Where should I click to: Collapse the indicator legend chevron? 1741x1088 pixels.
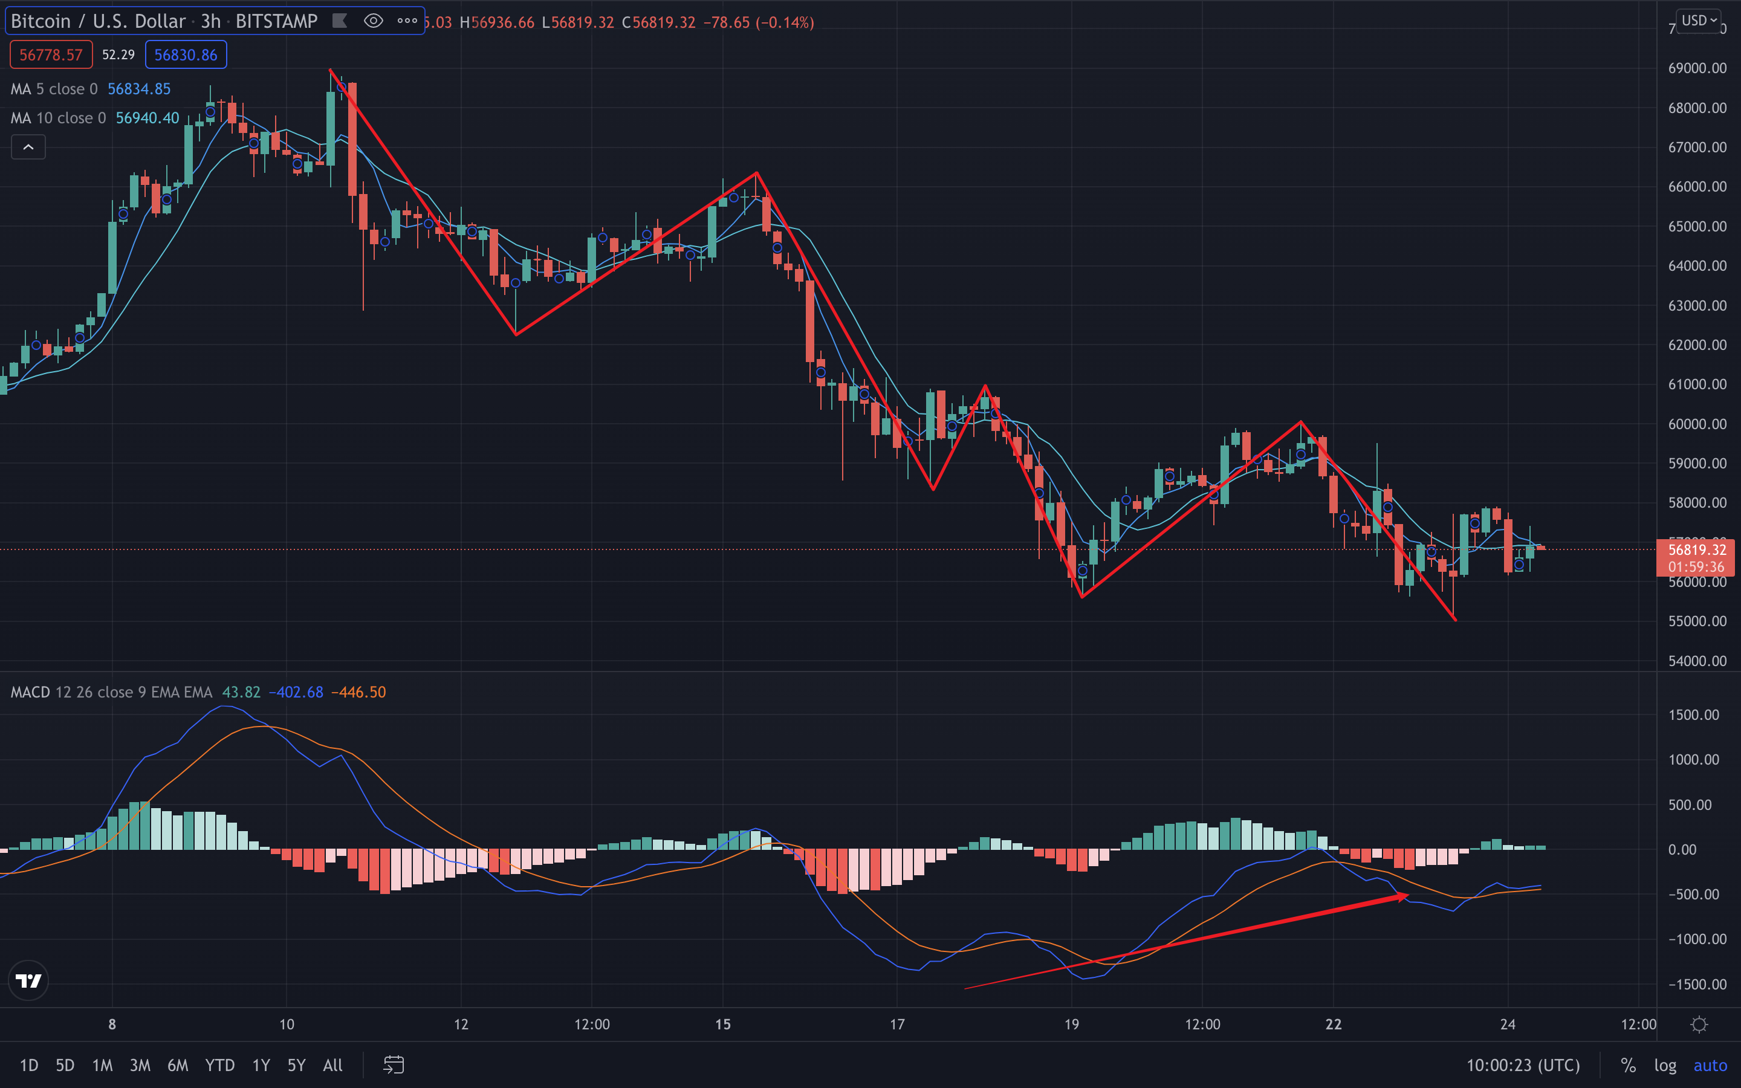(28, 147)
